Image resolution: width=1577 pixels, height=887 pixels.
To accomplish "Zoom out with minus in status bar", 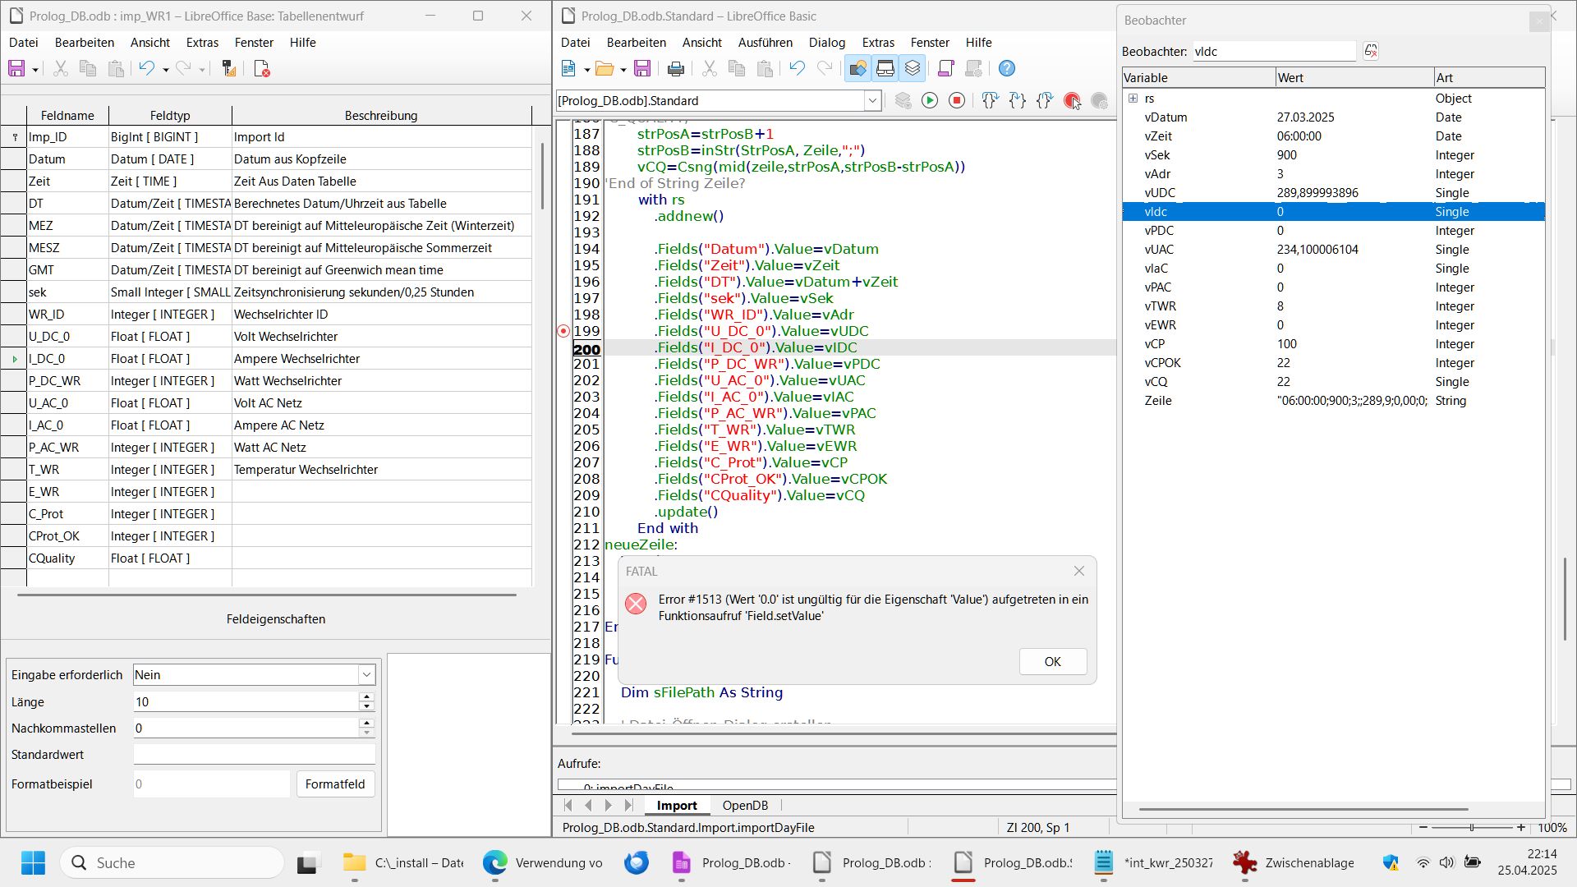I will [x=1423, y=828].
